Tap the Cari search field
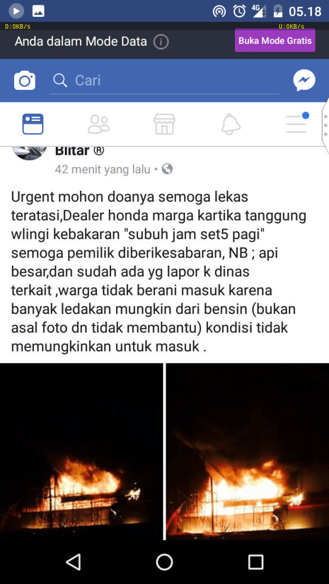 (x=164, y=80)
